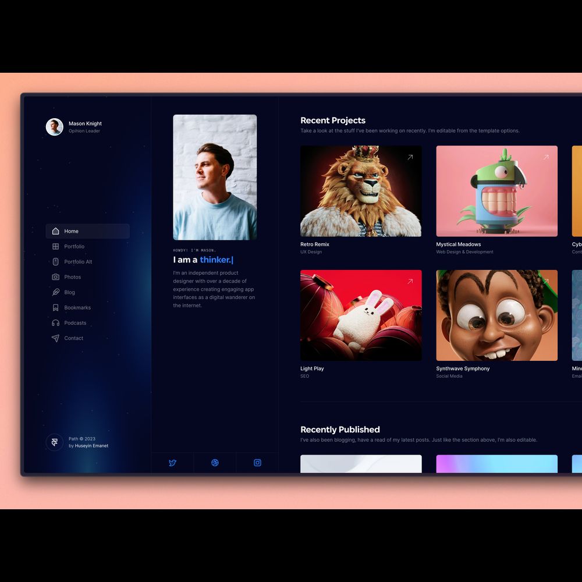Click the camera icon next to Photos
Screen dimensions: 582x582
click(55, 277)
